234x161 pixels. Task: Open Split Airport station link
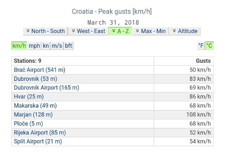tap(38, 142)
